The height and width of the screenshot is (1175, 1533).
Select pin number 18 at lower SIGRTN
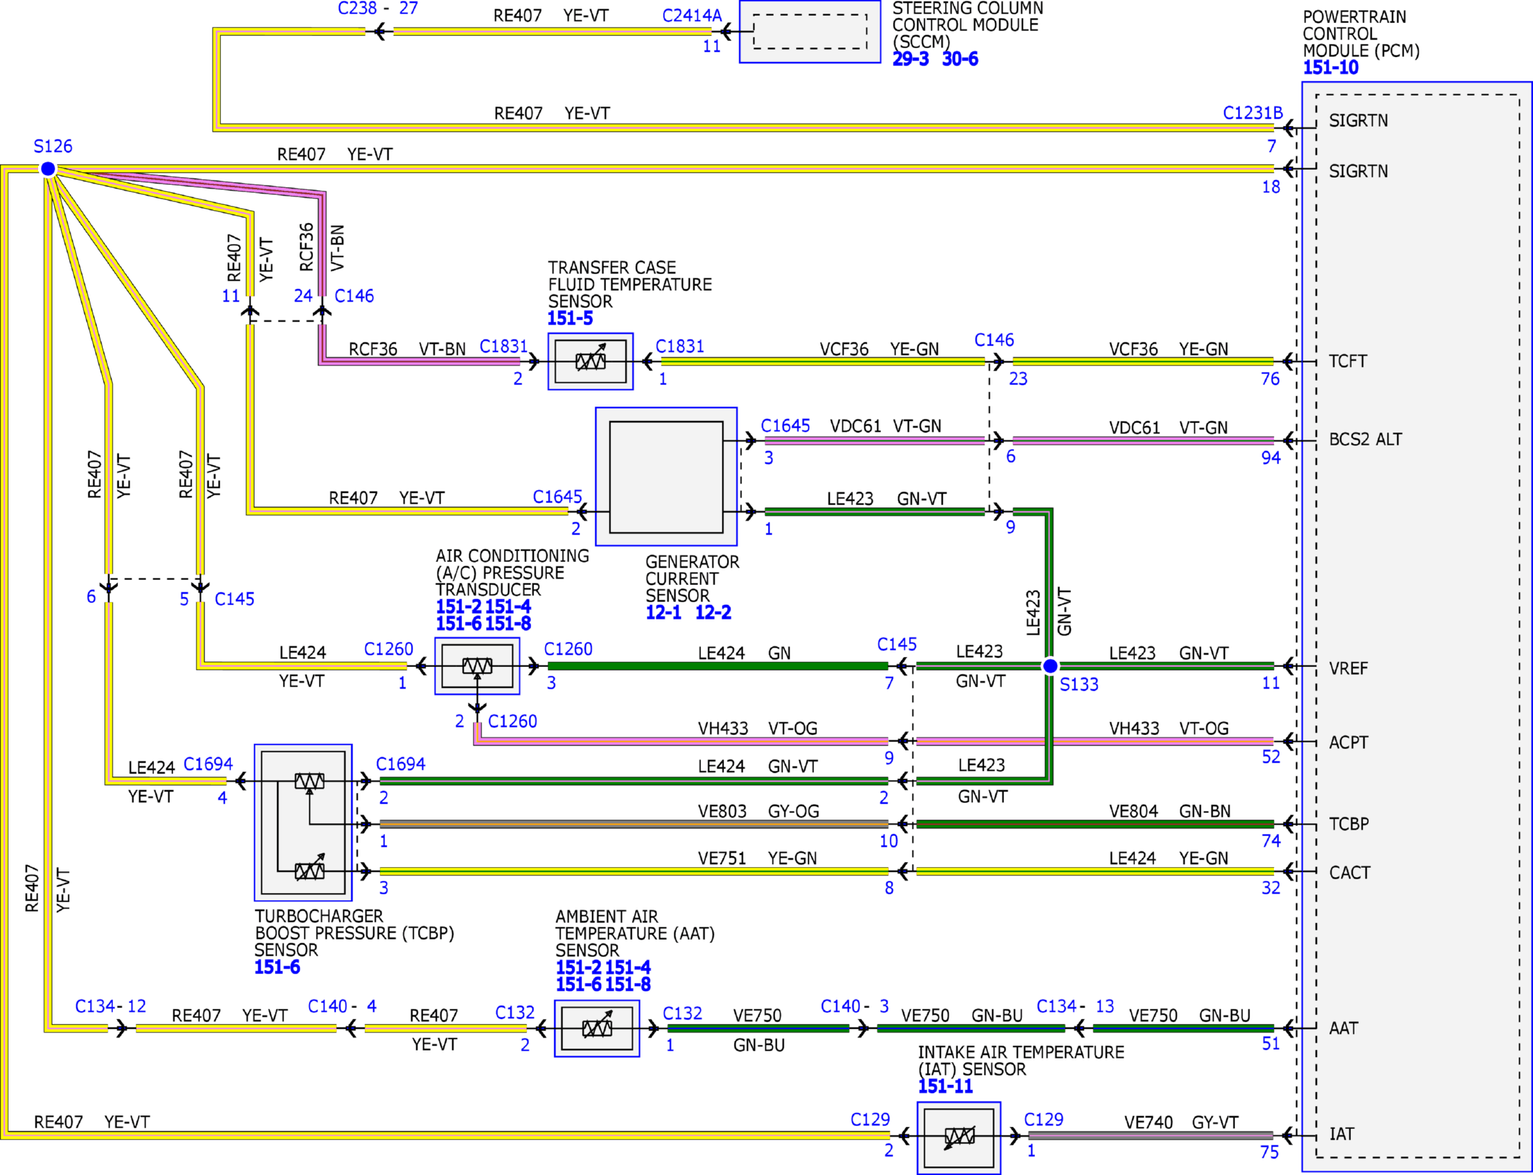pos(1271,187)
